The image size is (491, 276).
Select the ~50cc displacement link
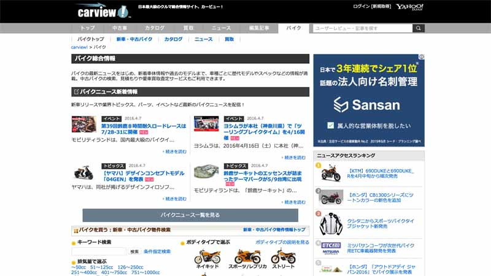click(79, 267)
